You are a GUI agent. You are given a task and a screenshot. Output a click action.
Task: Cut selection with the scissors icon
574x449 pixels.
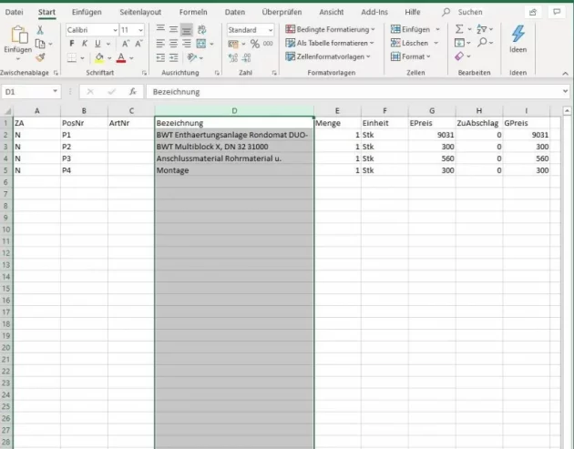tap(40, 30)
